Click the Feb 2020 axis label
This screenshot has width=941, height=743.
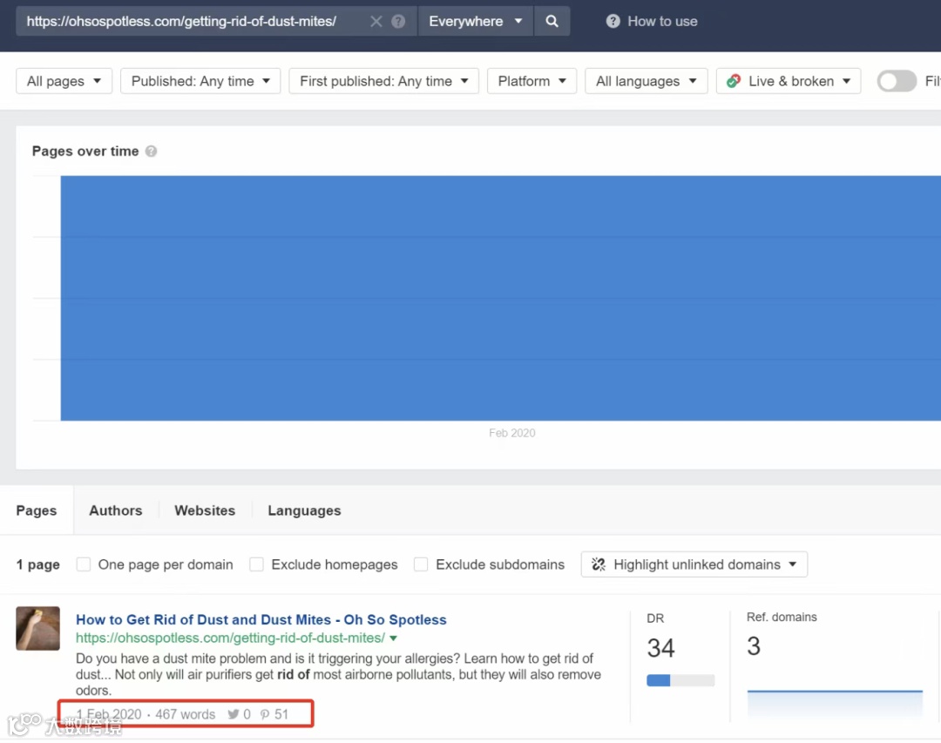coord(512,433)
